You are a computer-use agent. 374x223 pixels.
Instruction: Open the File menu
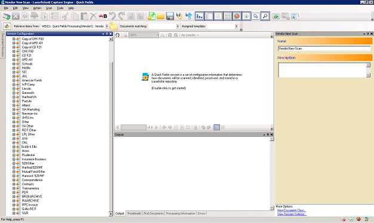[x=6, y=8]
